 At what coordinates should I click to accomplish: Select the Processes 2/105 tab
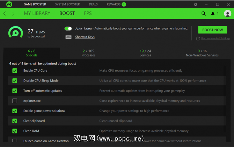pyautogui.click(x=88, y=53)
